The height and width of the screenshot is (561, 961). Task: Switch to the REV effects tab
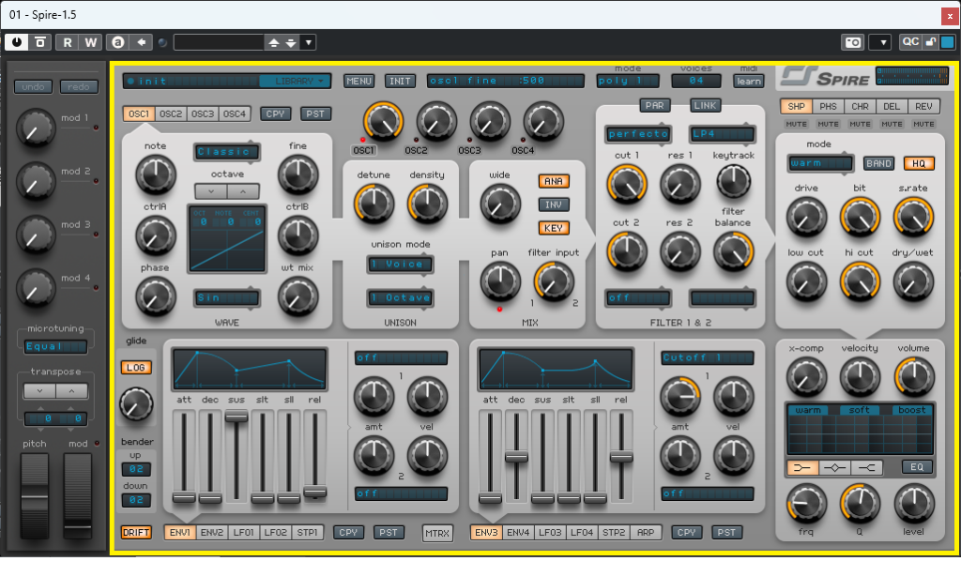click(x=923, y=106)
